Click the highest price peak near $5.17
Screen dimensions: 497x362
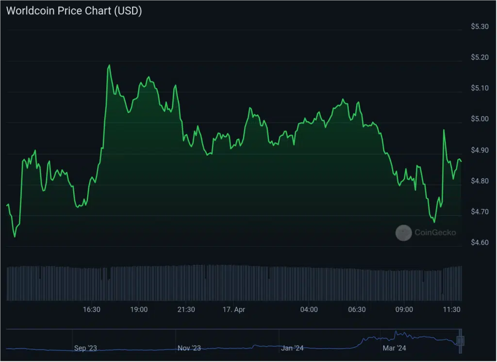pos(109,64)
